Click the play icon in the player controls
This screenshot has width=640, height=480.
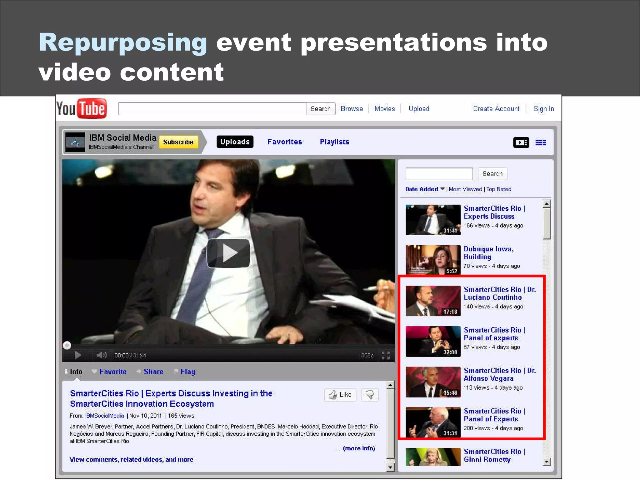pyautogui.click(x=78, y=355)
